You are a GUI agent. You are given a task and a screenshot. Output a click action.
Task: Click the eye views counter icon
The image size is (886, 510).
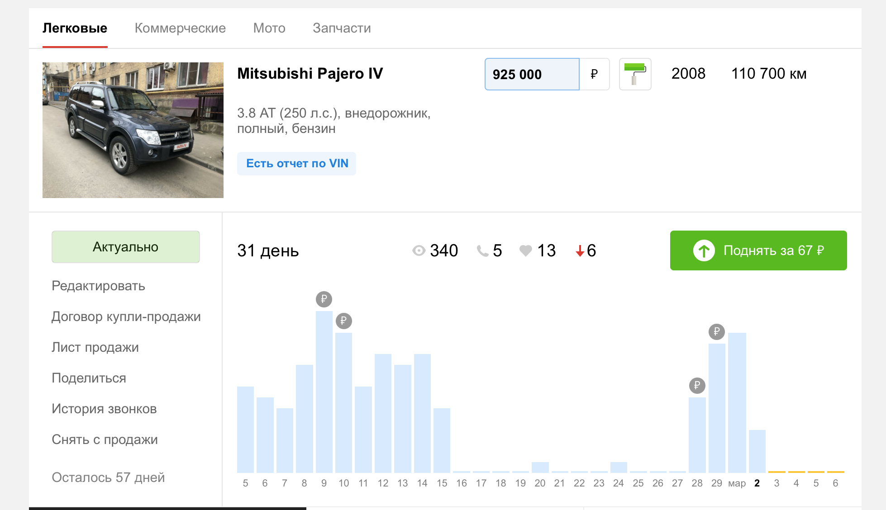(419, 250)
